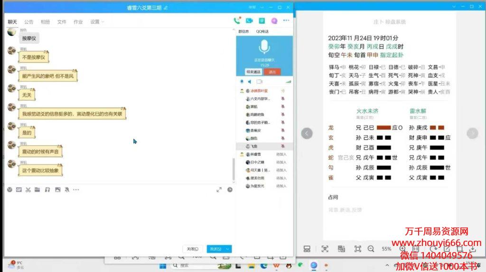This screenshot has height=272, width=486.
Task: Click the scissors screenshot tool icon
Action: click(28, 190)
